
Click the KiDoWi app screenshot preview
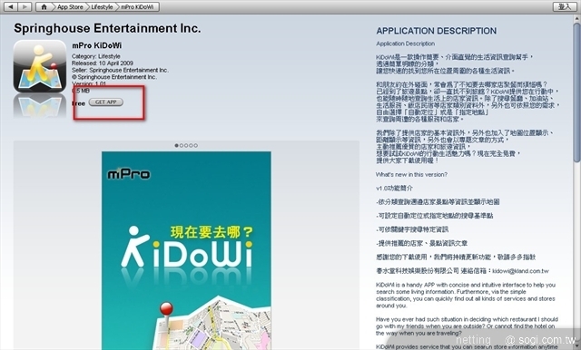coord(186,250)
